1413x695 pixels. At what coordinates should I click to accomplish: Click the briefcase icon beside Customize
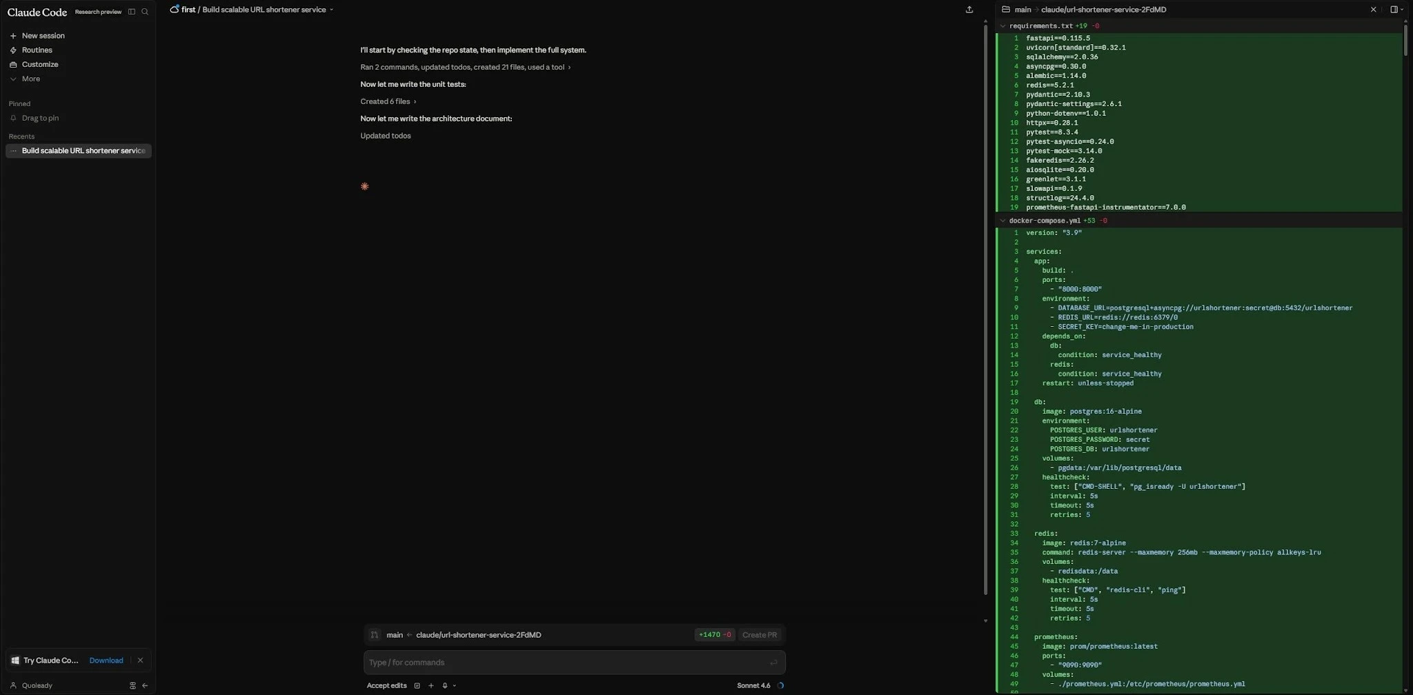click(x=13, y=65)
